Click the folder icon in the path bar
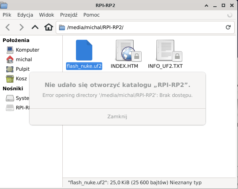 [x=62, y=27]
